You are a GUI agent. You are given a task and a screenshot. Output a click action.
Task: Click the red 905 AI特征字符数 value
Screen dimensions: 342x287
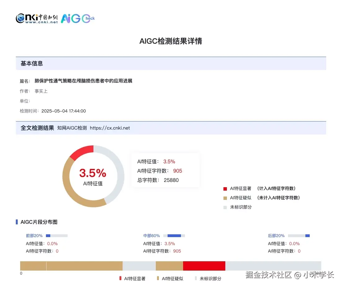(178, 171)
